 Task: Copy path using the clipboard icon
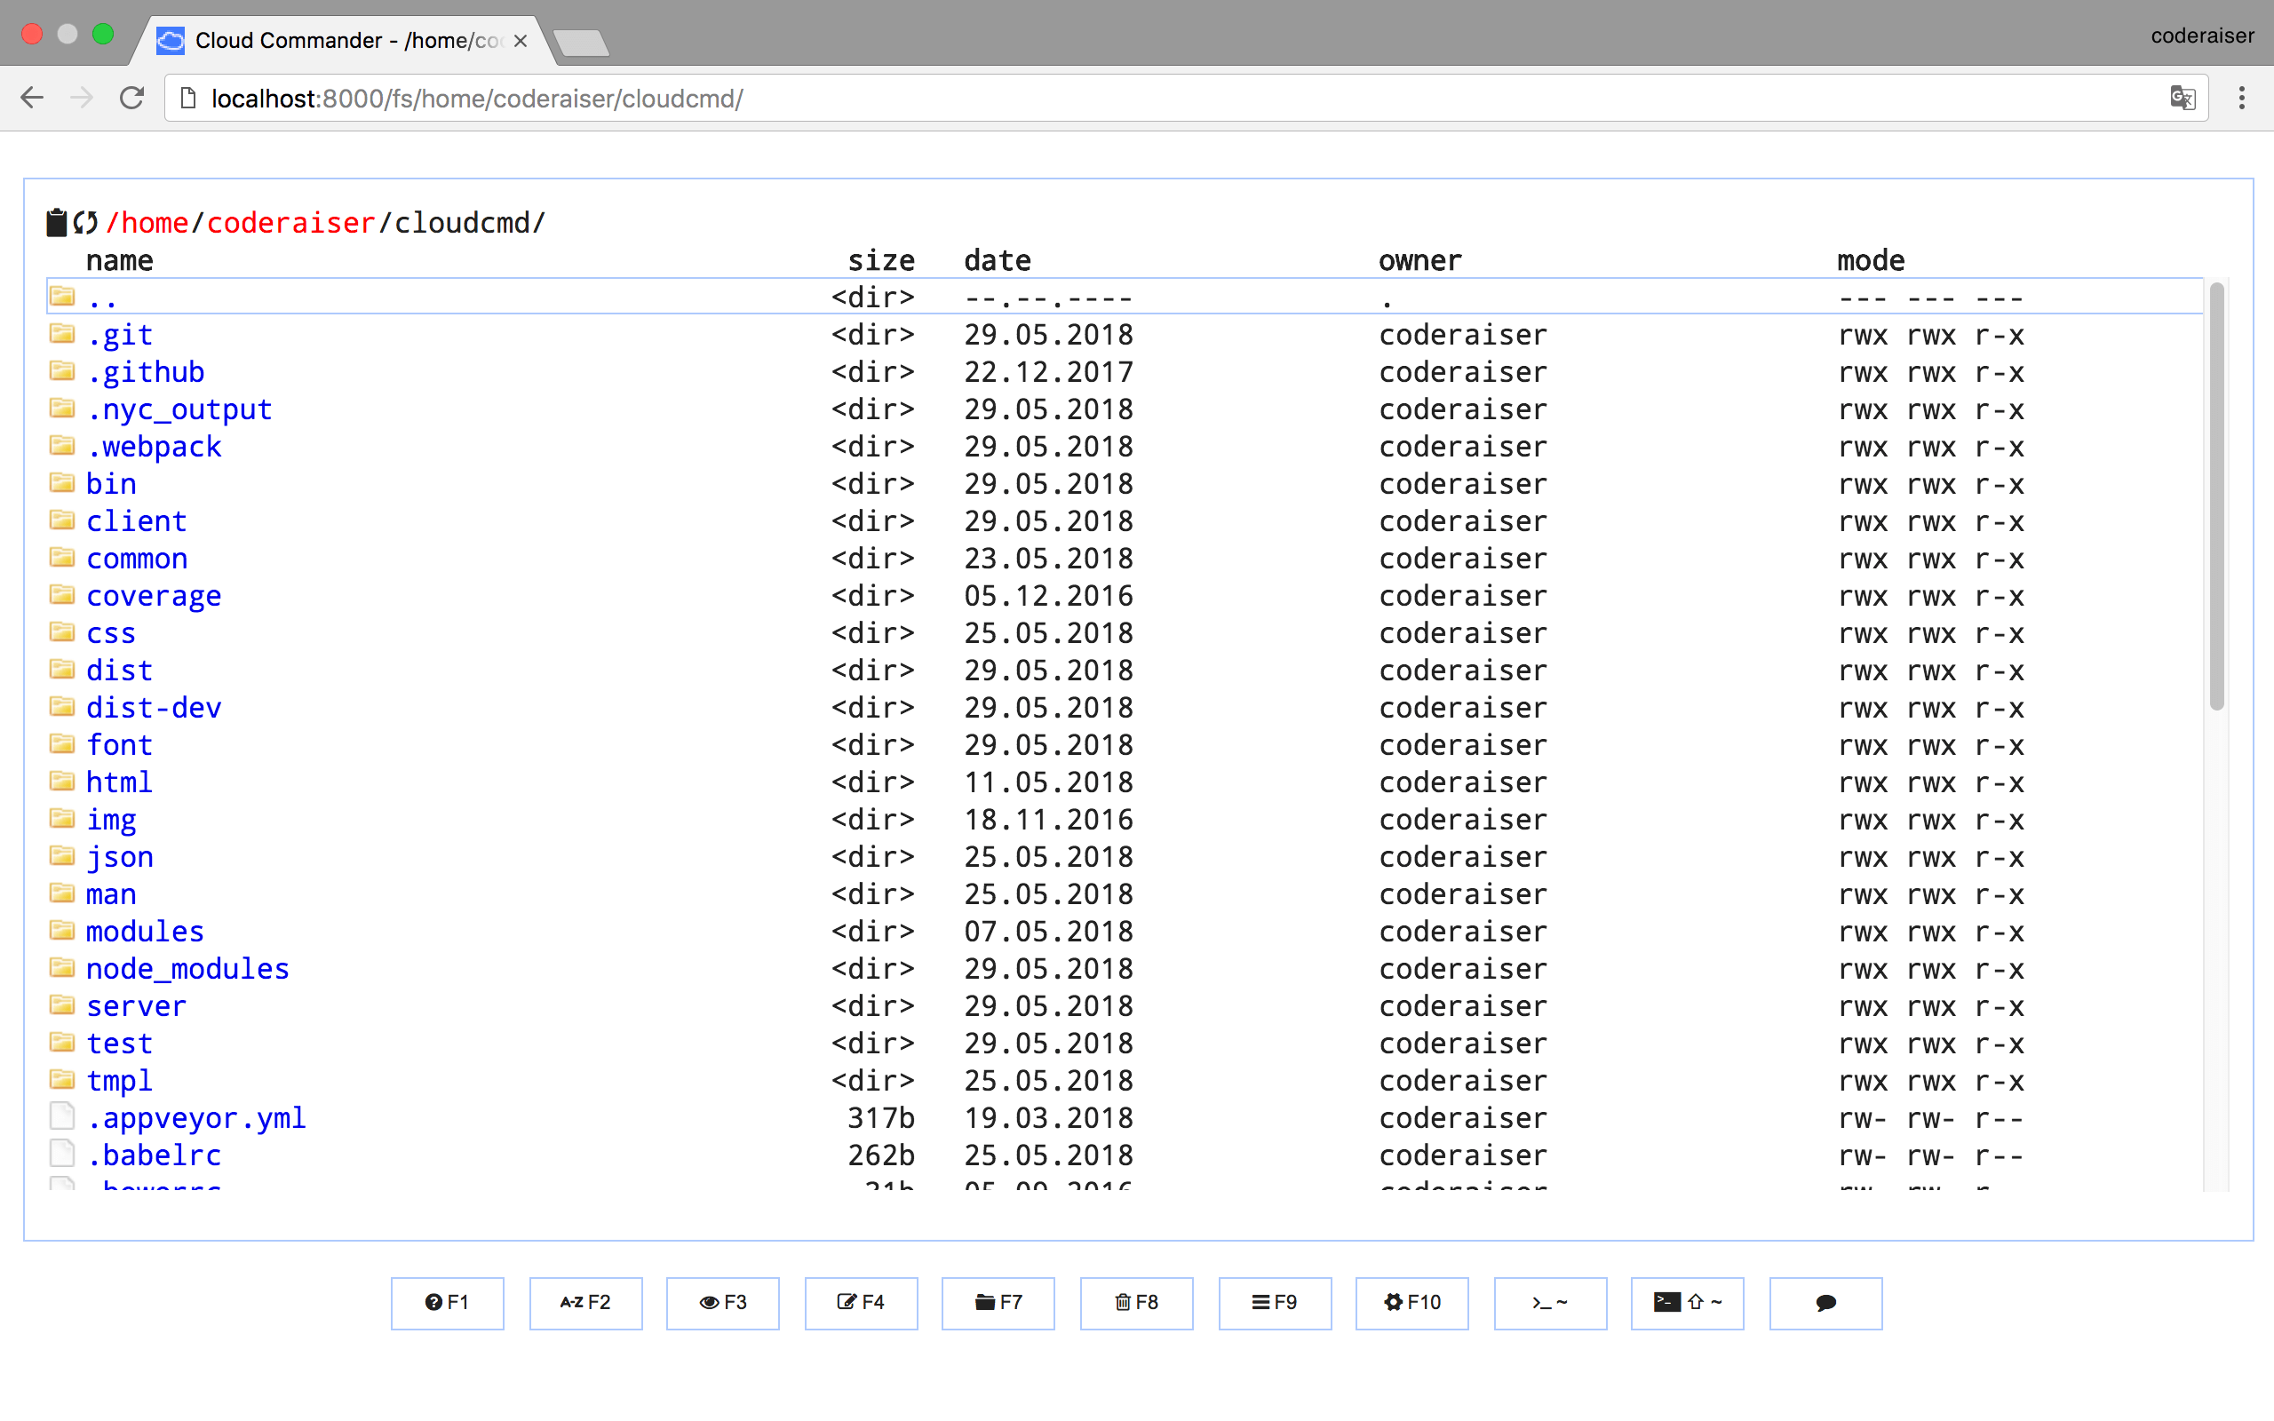pyautogui.click(x=55, y=222)
